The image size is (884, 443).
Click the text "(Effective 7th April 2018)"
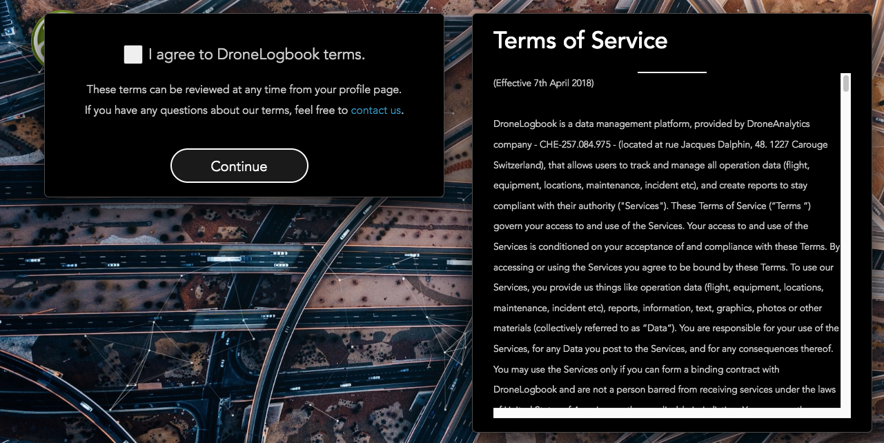coord(544,83)
